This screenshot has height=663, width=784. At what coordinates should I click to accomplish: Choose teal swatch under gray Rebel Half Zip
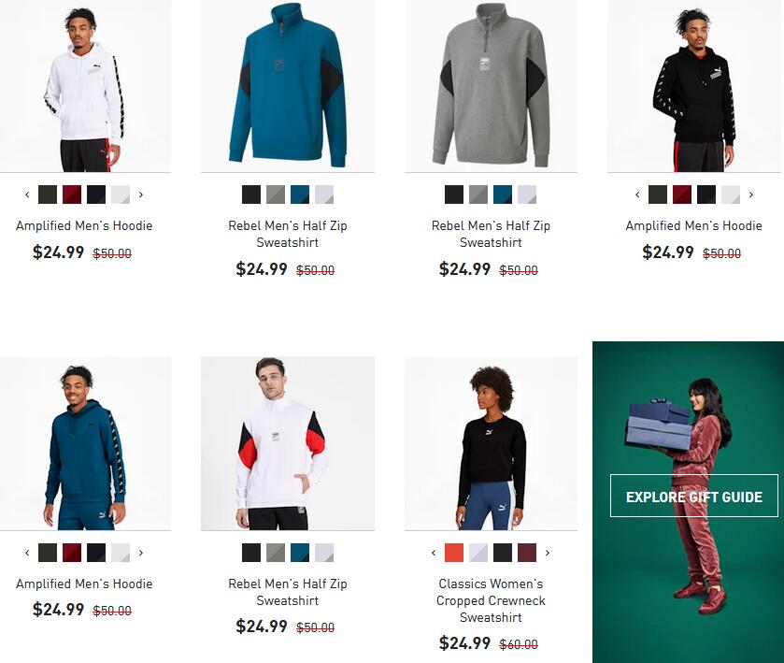[x=503, y=195]
